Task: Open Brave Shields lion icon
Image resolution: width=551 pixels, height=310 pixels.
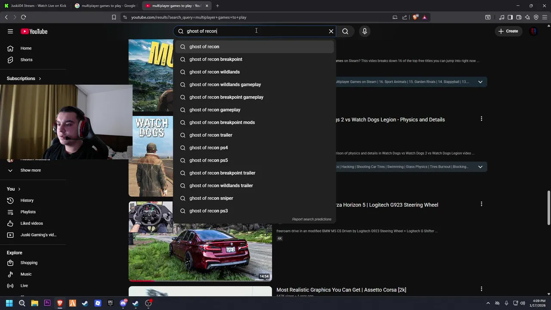Action: pyautogui.click(x=415, y=17)
